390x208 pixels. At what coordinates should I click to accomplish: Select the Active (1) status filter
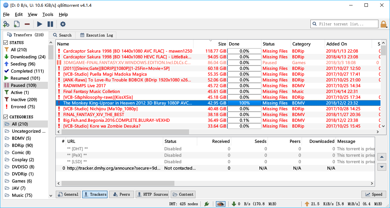[x=26, y=92]
